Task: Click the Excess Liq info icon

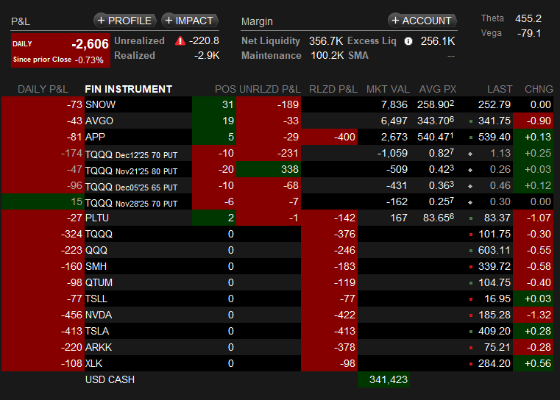Action: pos(408,41)
